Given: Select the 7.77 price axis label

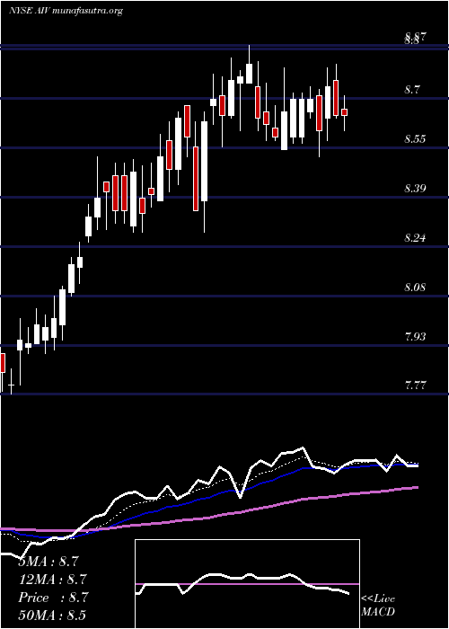Looking at the screenshot, I should (415, 385).
